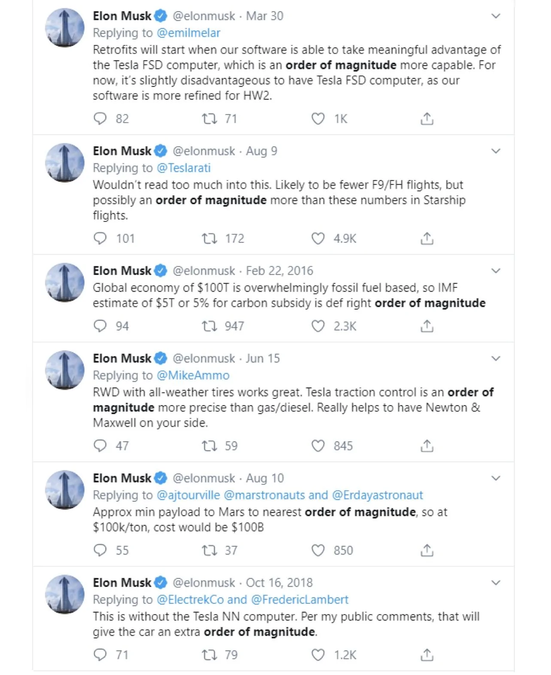Reply to the Jun 15 RWD tires tweet
551x675 pixels.
(x=100, y=446)
